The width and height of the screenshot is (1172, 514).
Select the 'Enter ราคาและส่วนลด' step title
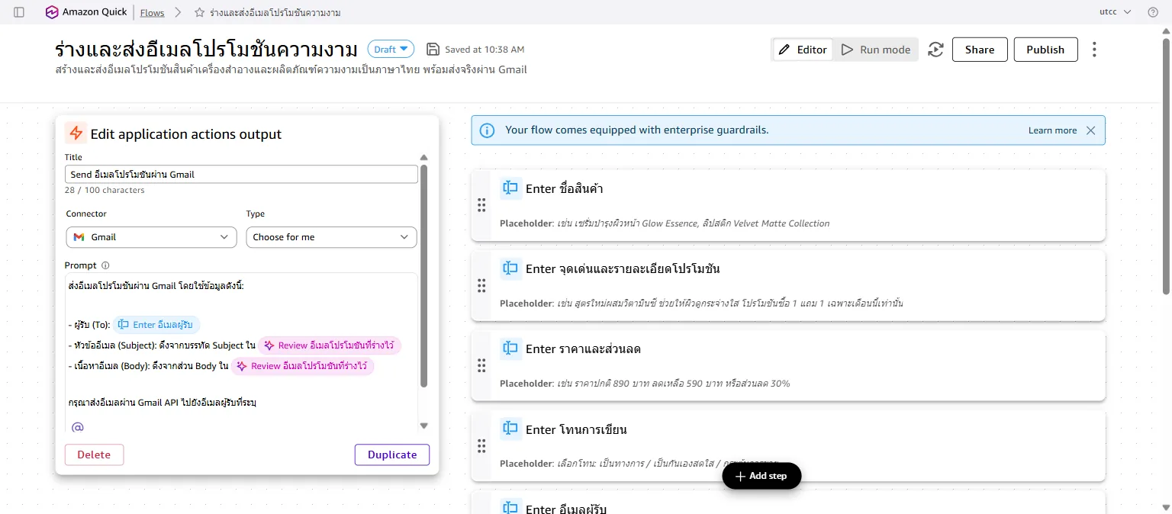(583, 349)
